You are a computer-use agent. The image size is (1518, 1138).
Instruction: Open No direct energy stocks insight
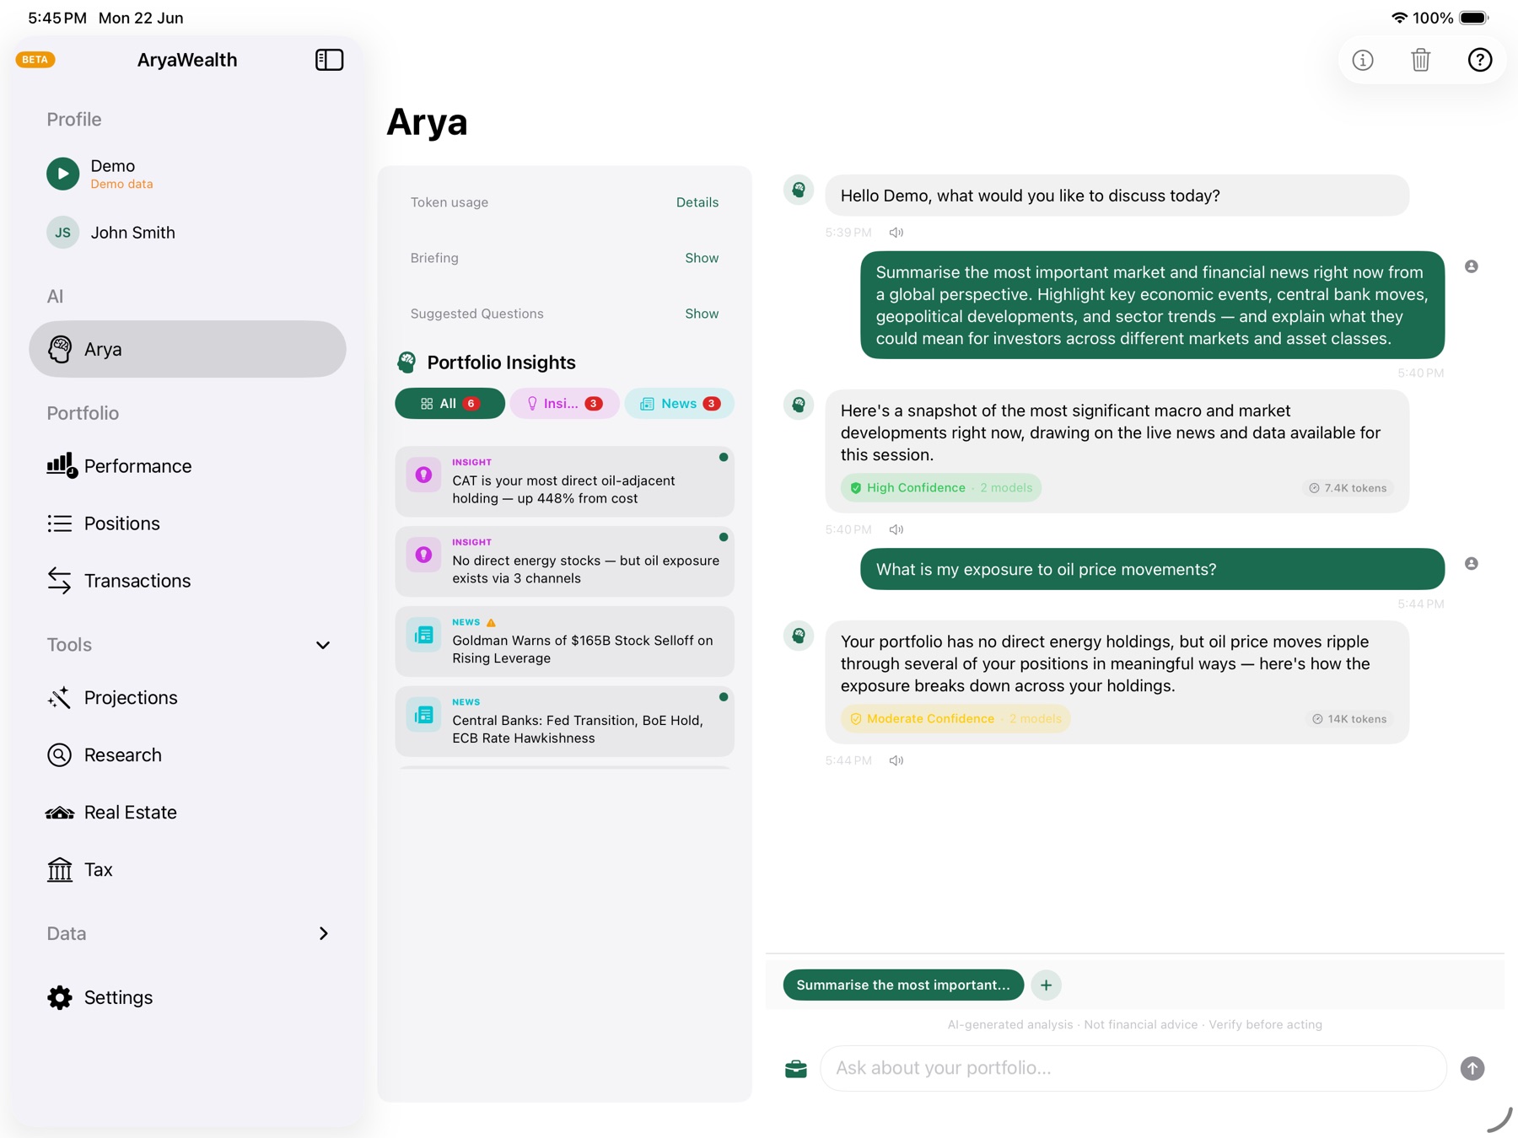click(x=564, y=561)
